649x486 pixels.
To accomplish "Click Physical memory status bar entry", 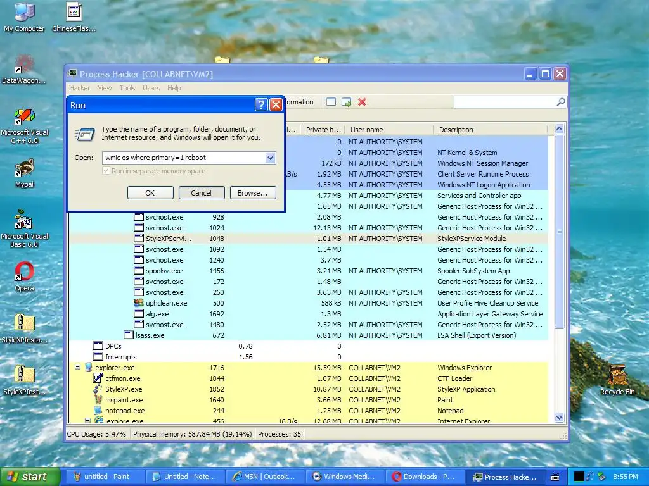I will click(193, 434).
